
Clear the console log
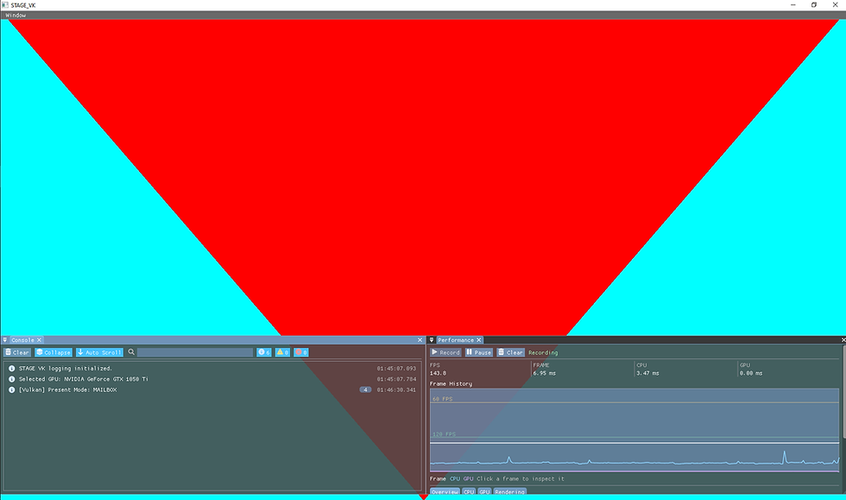point(17,352)
